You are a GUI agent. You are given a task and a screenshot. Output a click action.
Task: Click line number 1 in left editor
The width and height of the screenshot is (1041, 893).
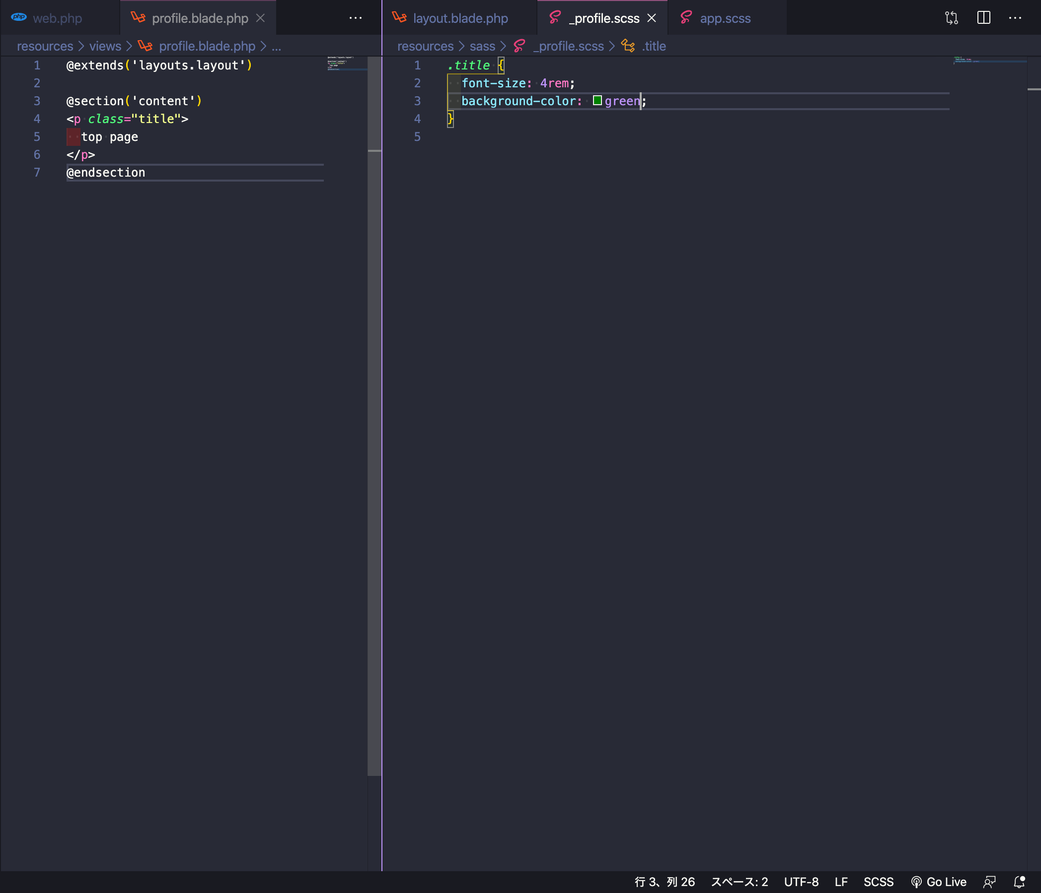click(37, 65)
